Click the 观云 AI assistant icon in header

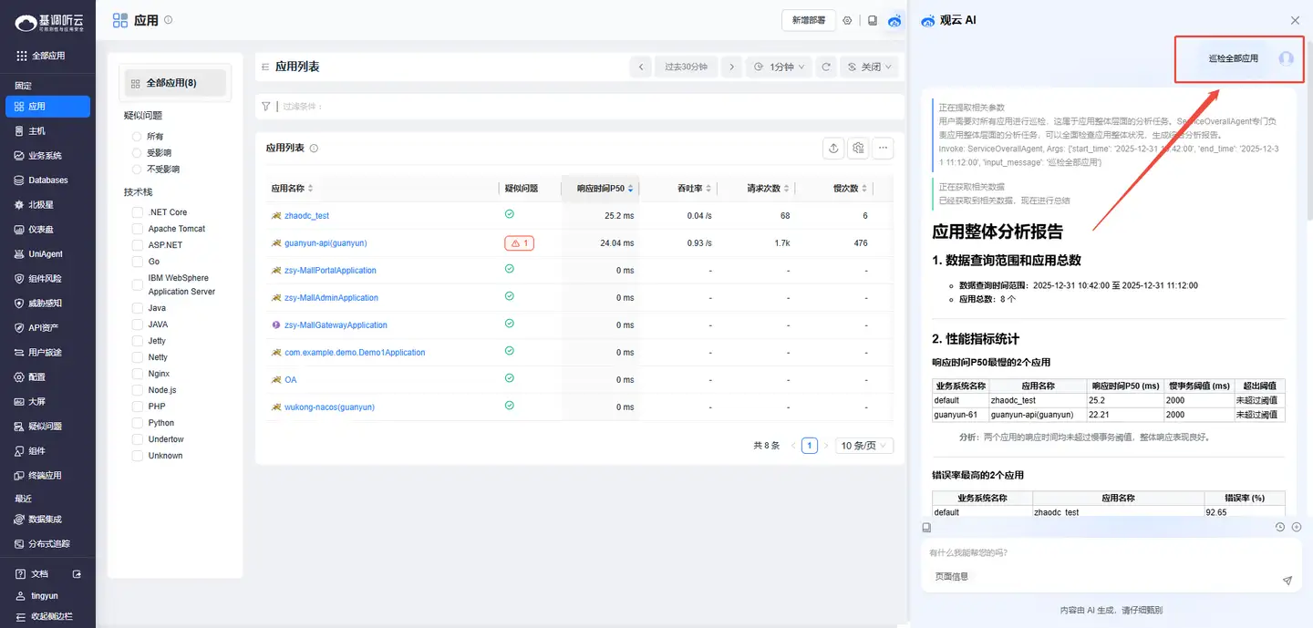894,20
